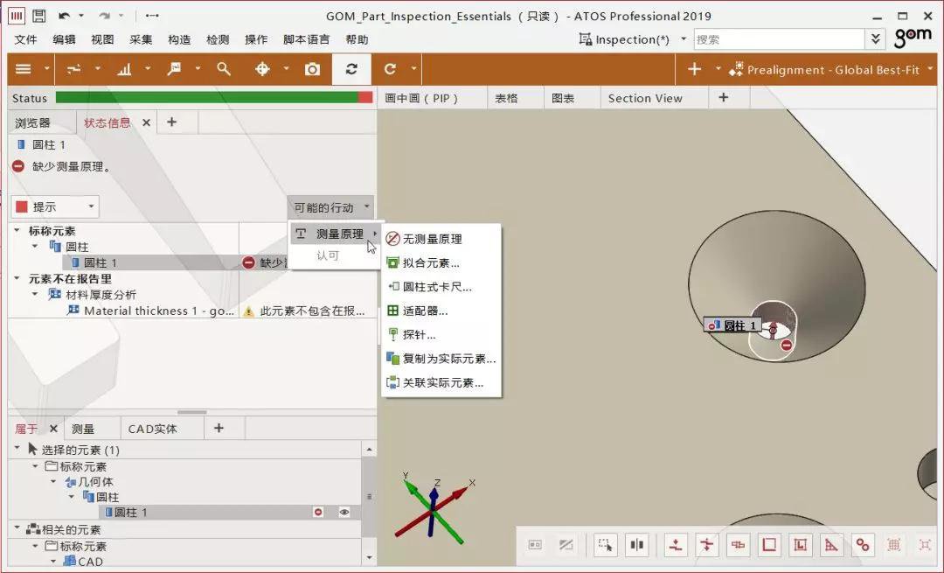Open the hamburger menu in the orange toolbar
The height and width of the screenshot is (573, 944).
[x=23, y=69]
